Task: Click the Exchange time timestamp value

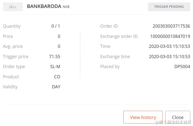Action: (169, 57)
